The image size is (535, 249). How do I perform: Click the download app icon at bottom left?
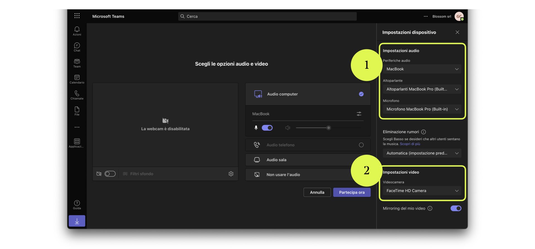pos(77,221)
